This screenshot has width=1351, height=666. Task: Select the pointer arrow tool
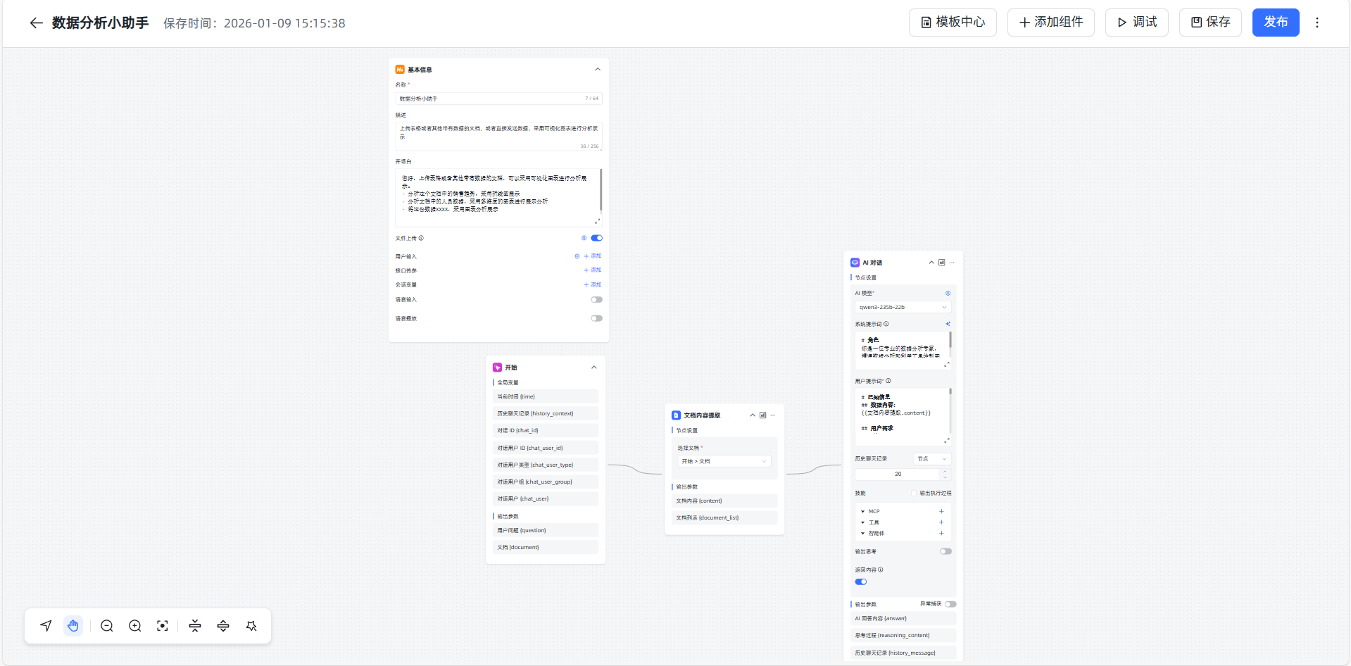[x=46, y=626]
